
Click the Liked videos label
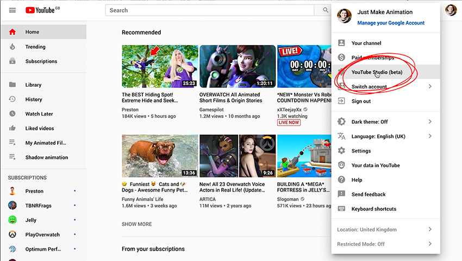point(40,128)
